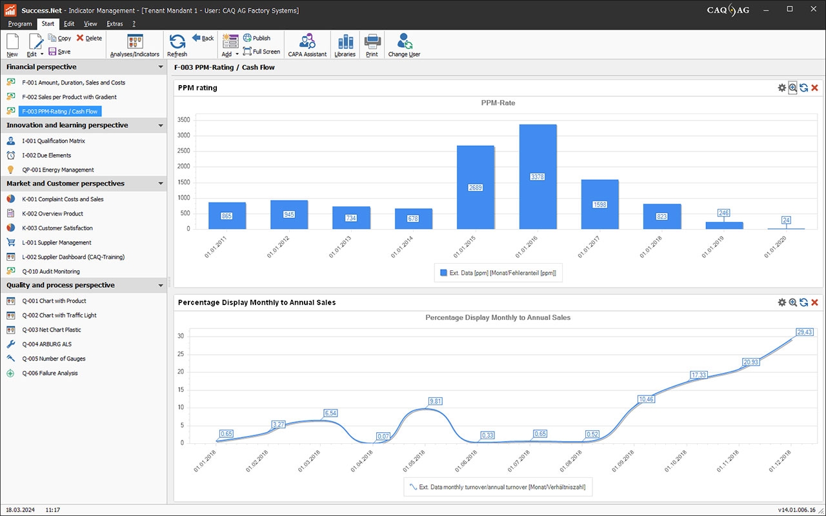Reload the PPM rating chart panel
This screenshot has height=516, width=826.
tap(803, 88)
